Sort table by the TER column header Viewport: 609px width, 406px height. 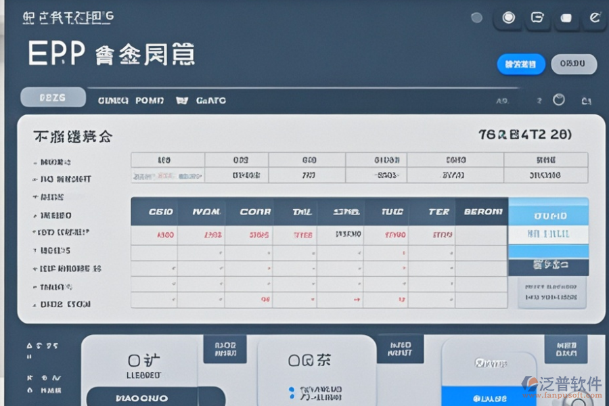[x=438, y=212]
